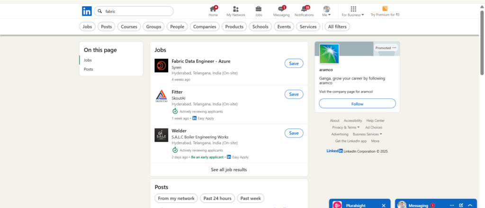Save the Fitter job
The image size is (485, 208).
[x=294, y=95]
